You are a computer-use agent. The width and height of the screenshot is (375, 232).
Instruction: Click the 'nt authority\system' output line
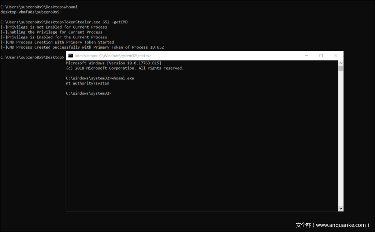coord(88,83)
